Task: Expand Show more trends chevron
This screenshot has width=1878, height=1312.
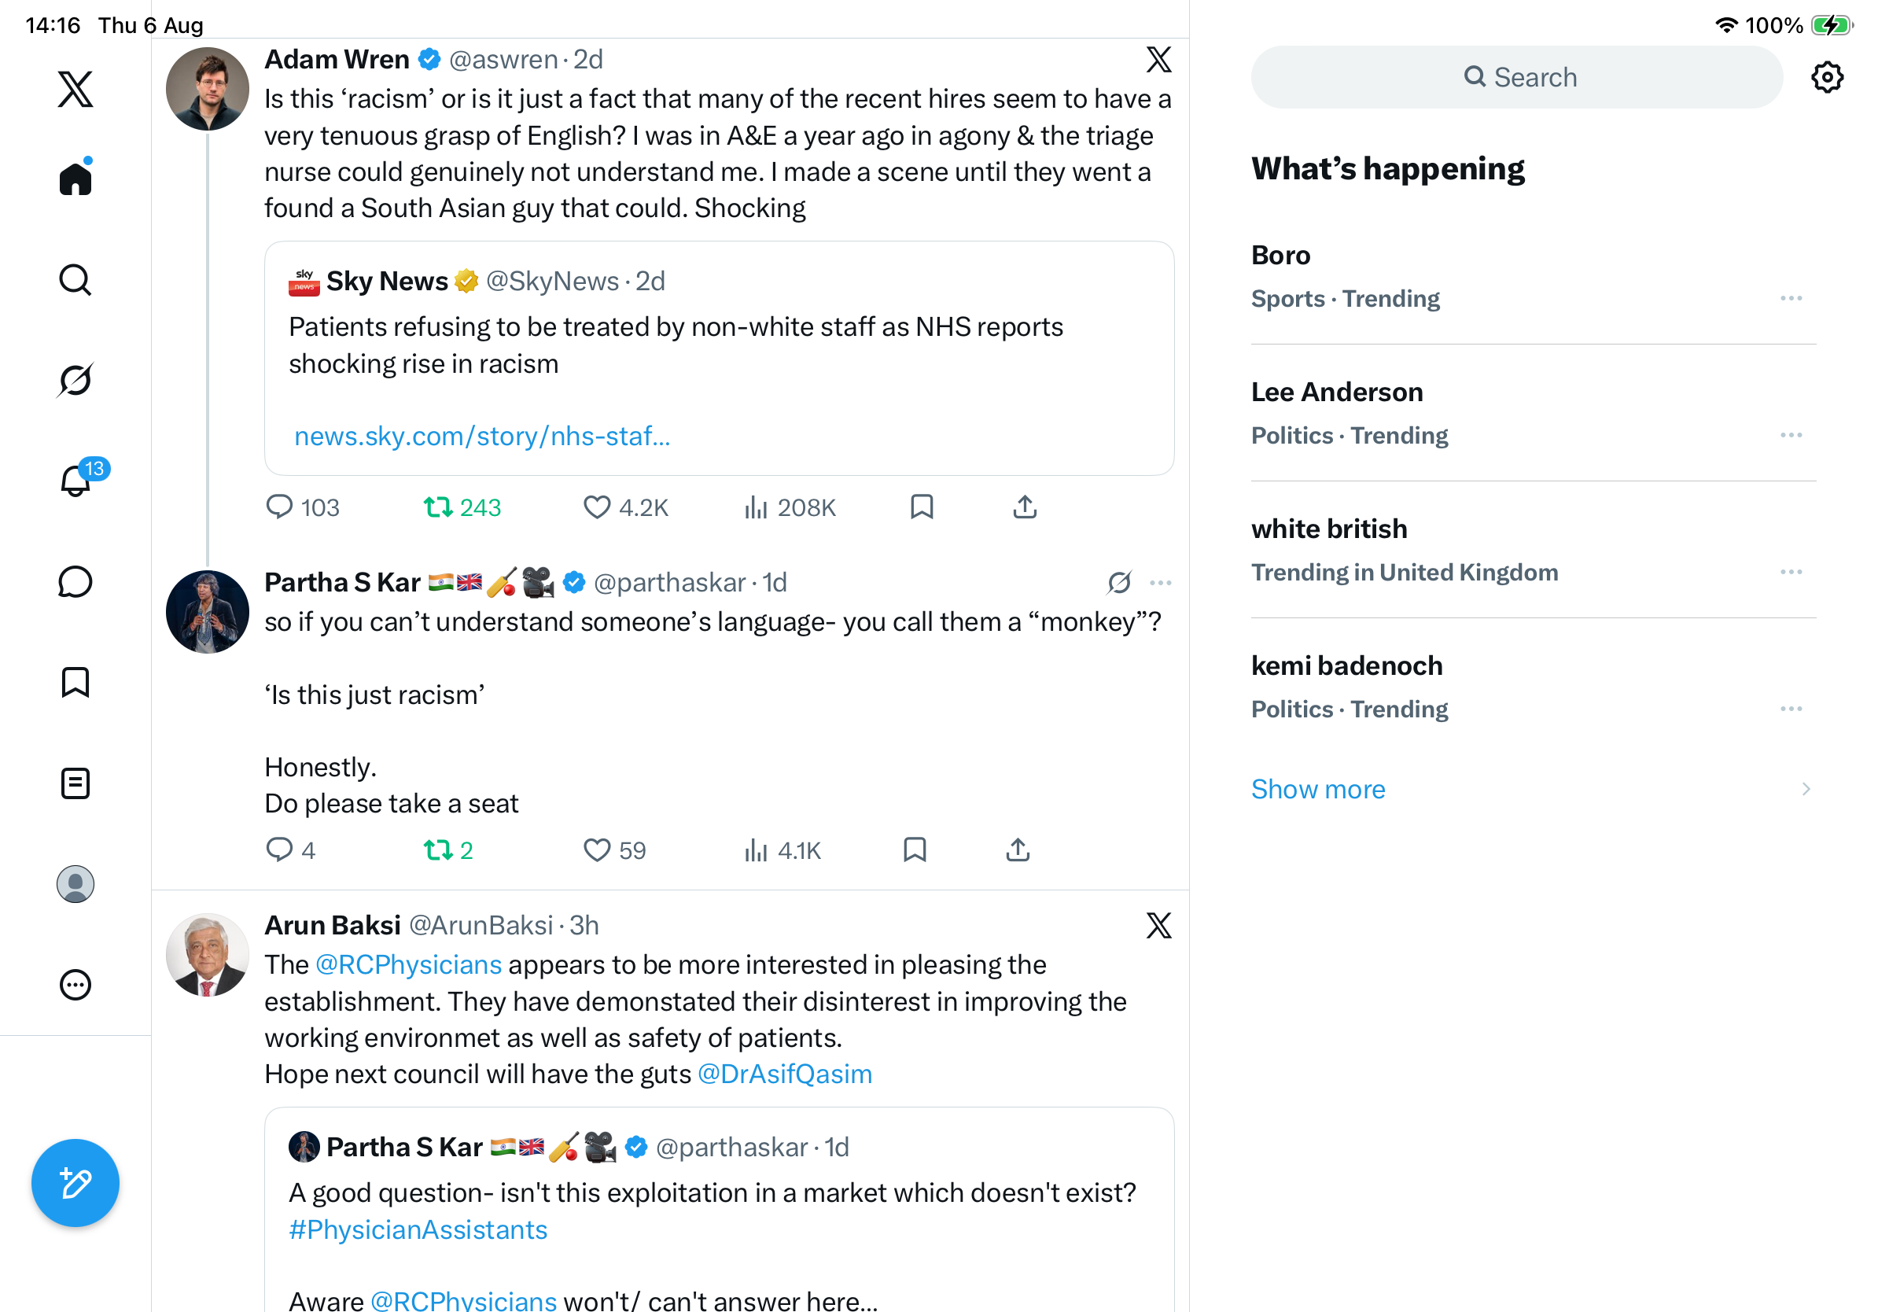Action: [x=1805, y=790]
